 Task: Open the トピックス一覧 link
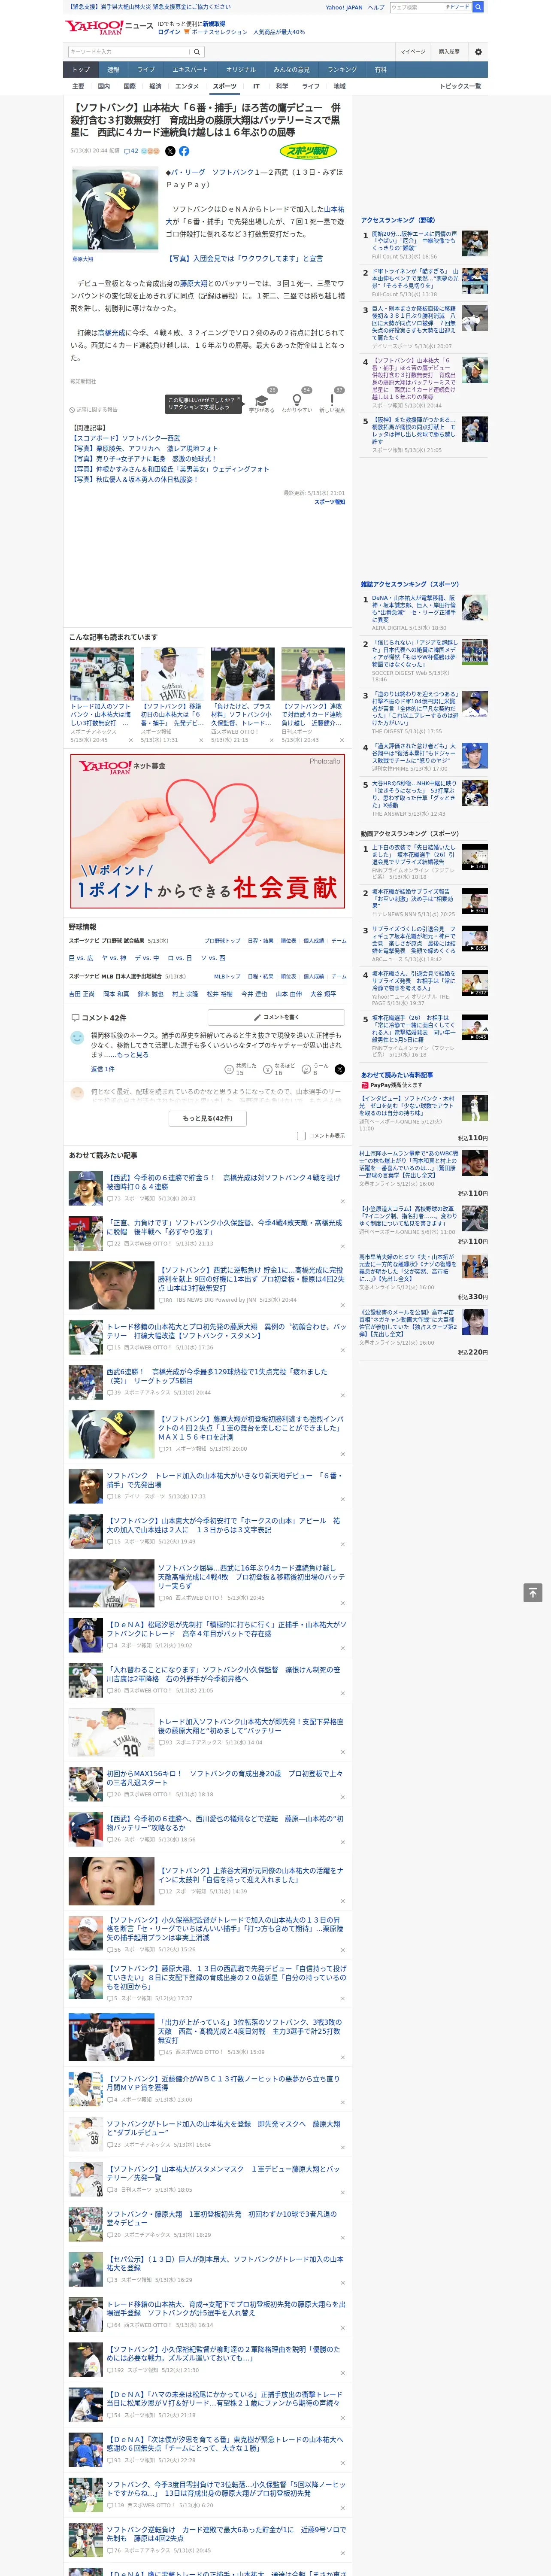[460, 87]
